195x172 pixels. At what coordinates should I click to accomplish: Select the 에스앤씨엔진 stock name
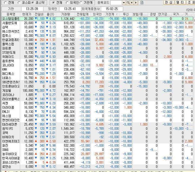pyautogui.click(x=11, y=31)
